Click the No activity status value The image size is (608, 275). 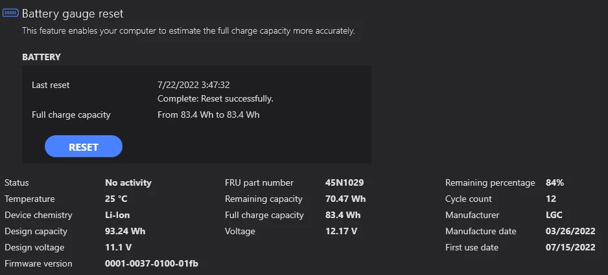(128, 182)
